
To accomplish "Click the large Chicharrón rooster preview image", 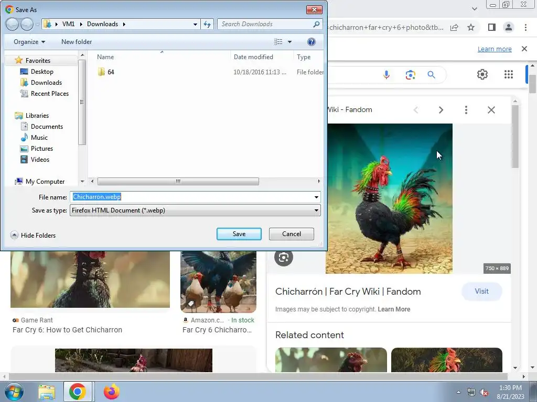I will pyautogui.click(x=389, y=198).
